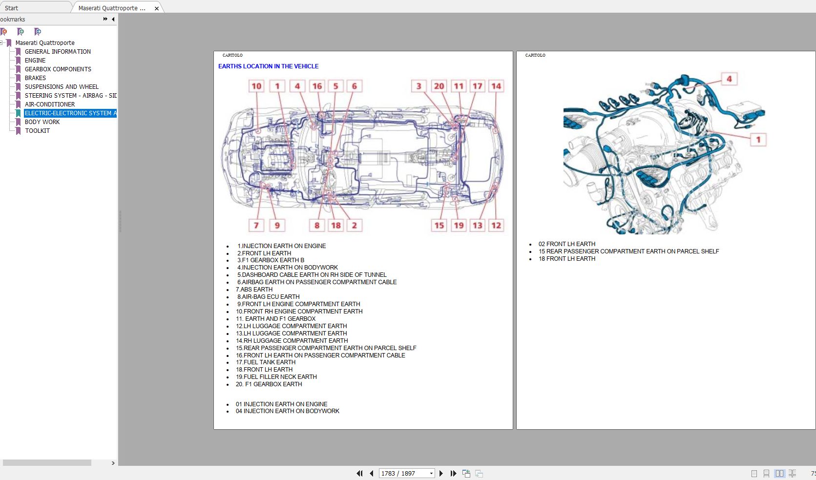816x480 pixels.
Task: Switch to single page layout
Action: (x=754, y=473)
